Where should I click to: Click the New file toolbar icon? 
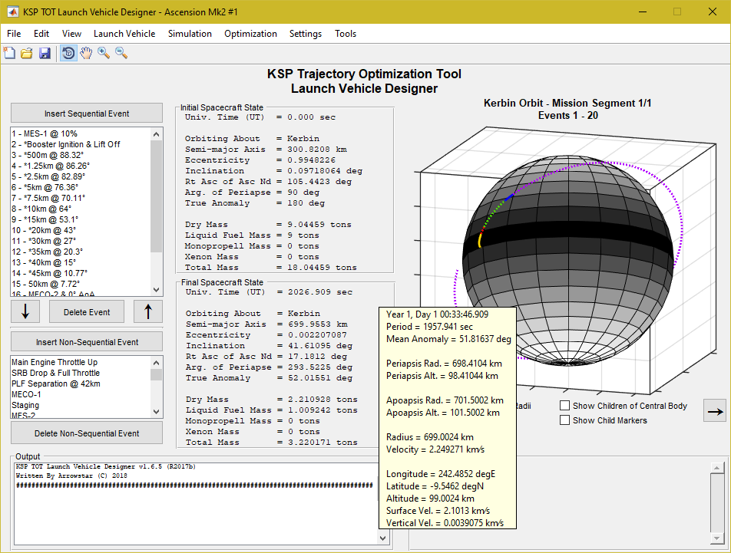pyautogui.click(x=9, y=53)
